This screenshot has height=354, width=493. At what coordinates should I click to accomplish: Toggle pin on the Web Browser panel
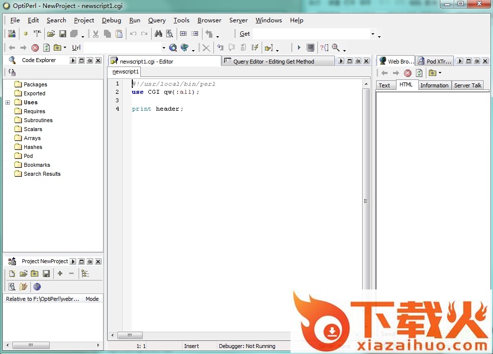pyautogui.click(x=477, y=61)
